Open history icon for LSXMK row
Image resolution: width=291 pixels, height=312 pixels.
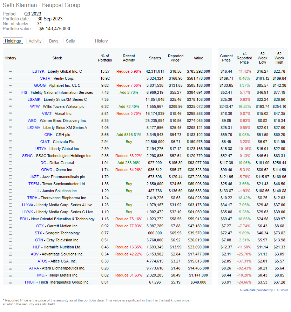pyautogui.click(x=10, y=100)
